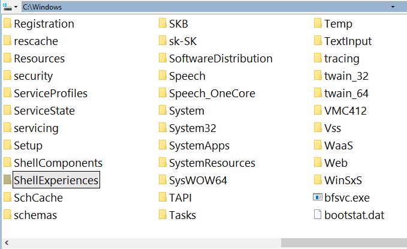This screenshot has width=407, height=249.
Task: Click the Speech_OneCore folder name
Action: click(x=212, y=94)
